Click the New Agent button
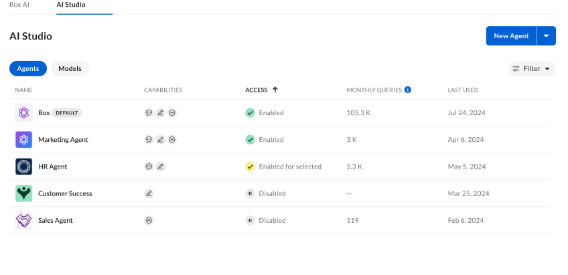This screenshot has width=568, height=275. click(511, 36)
